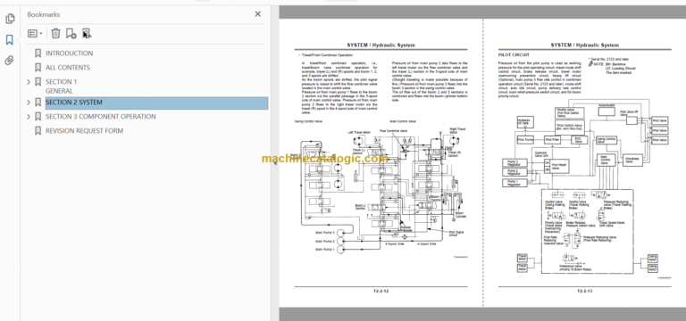The width and height of the screenshot is (686, 321).
Task: Open the INTRODUCTION bookmark
Action: pos(69,53)
